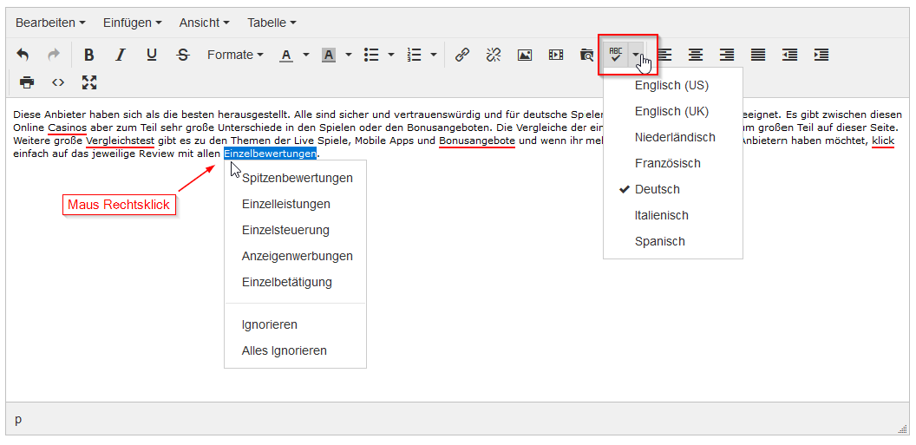
Task: Justify the text
Action: (x=758, y=55)
